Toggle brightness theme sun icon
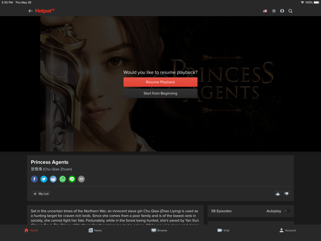This screenshot has height=241, width=321. pos(274,11)
